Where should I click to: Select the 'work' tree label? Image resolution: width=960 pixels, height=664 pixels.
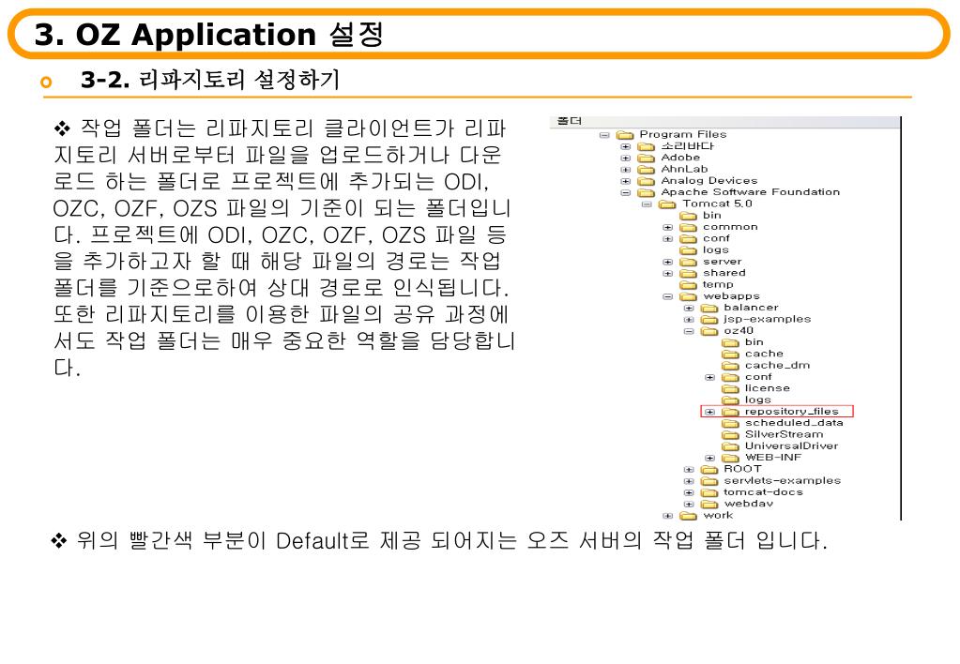pyautogui.click(x=718, y=515)
